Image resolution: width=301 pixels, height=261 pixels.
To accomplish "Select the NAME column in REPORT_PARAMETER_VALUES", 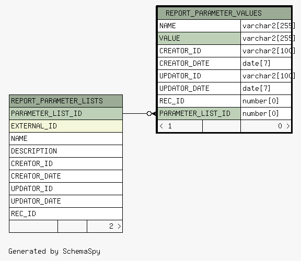I will (199, 26).
